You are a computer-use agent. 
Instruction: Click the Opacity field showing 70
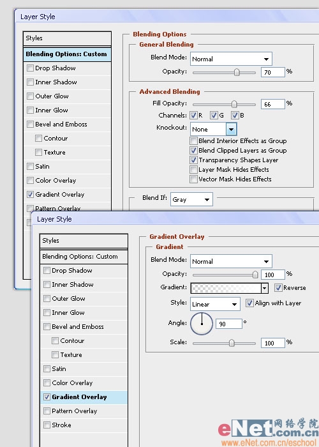272,72
